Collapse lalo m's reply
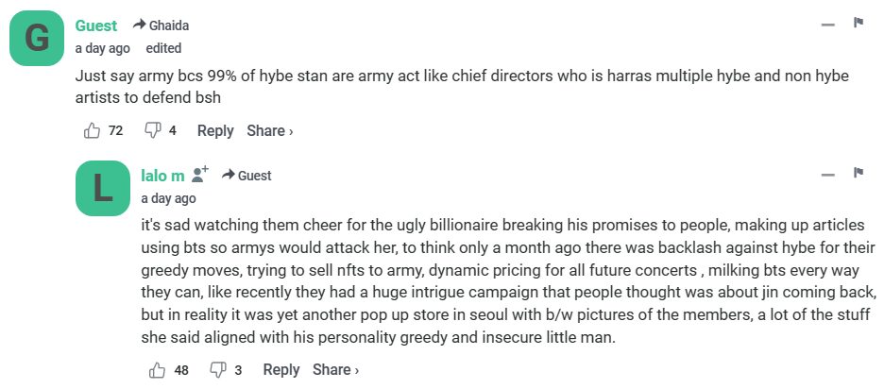The height and width of the screenshot is (389, 884). (x=827, y=175)
